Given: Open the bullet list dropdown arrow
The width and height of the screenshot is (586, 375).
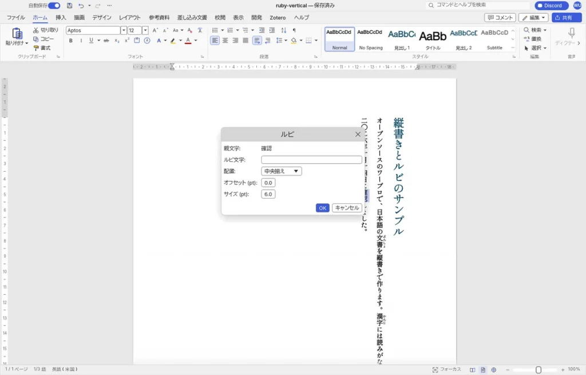Looking at the screenshot, I should coord(222,30).
